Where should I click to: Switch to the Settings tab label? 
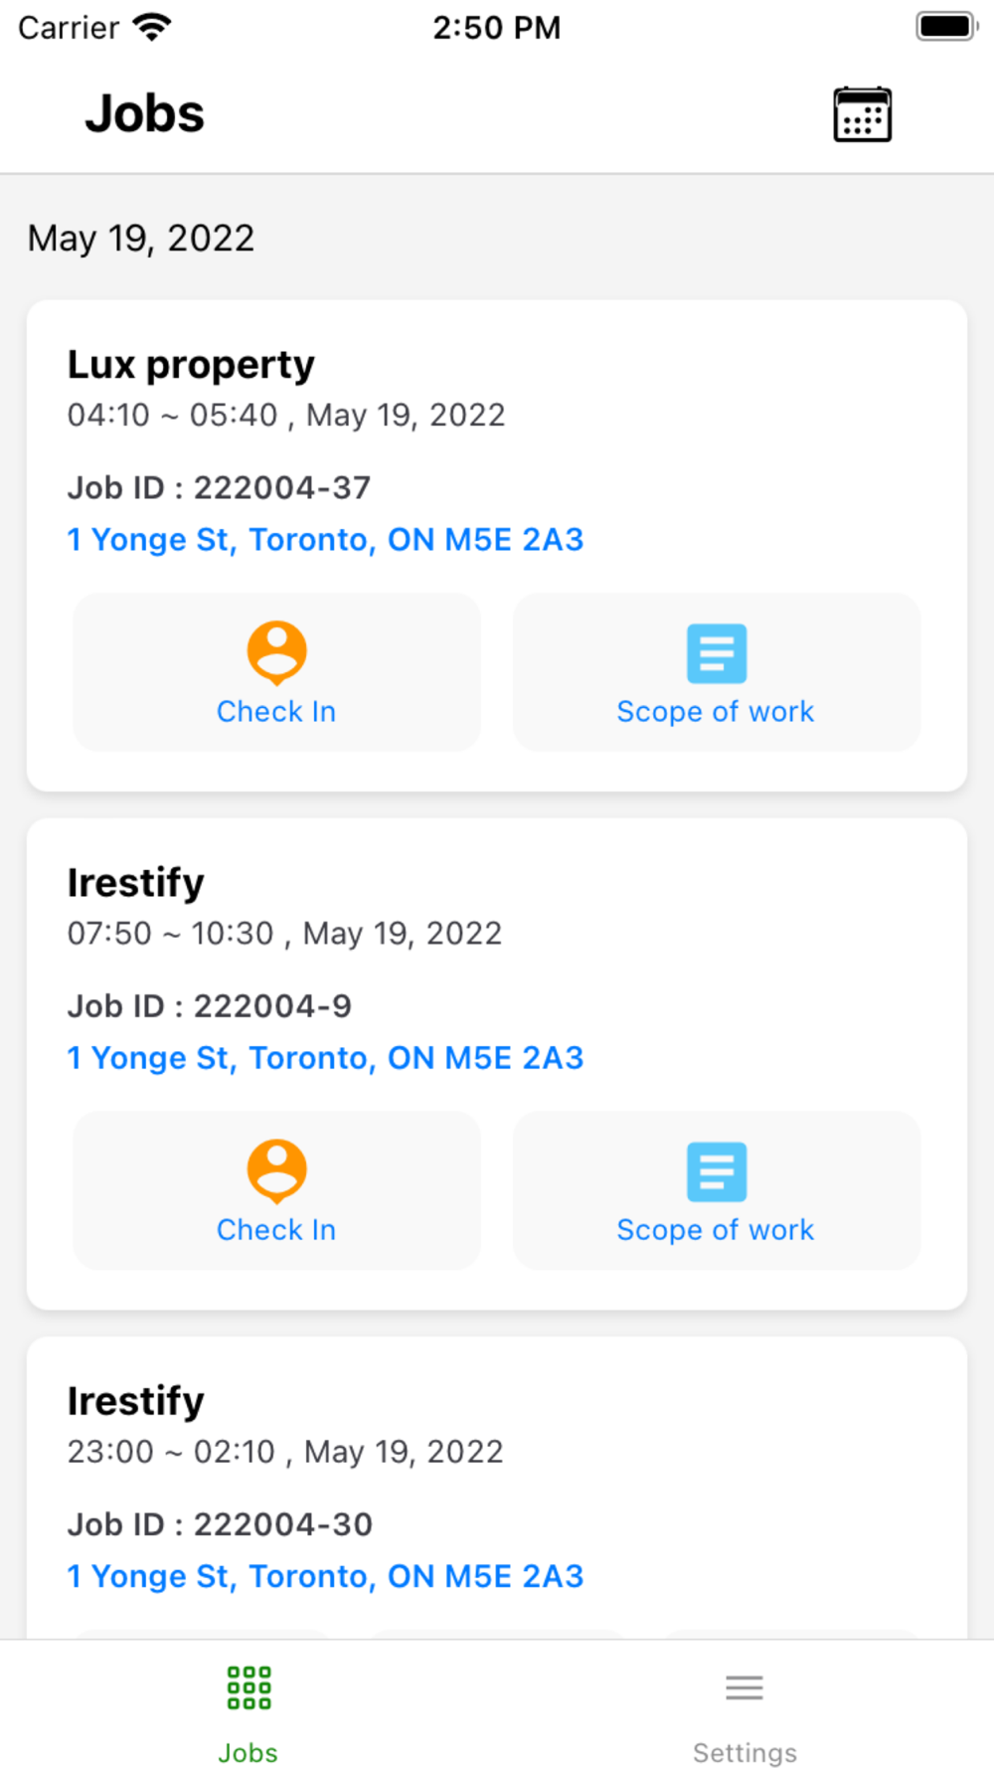745,1752
